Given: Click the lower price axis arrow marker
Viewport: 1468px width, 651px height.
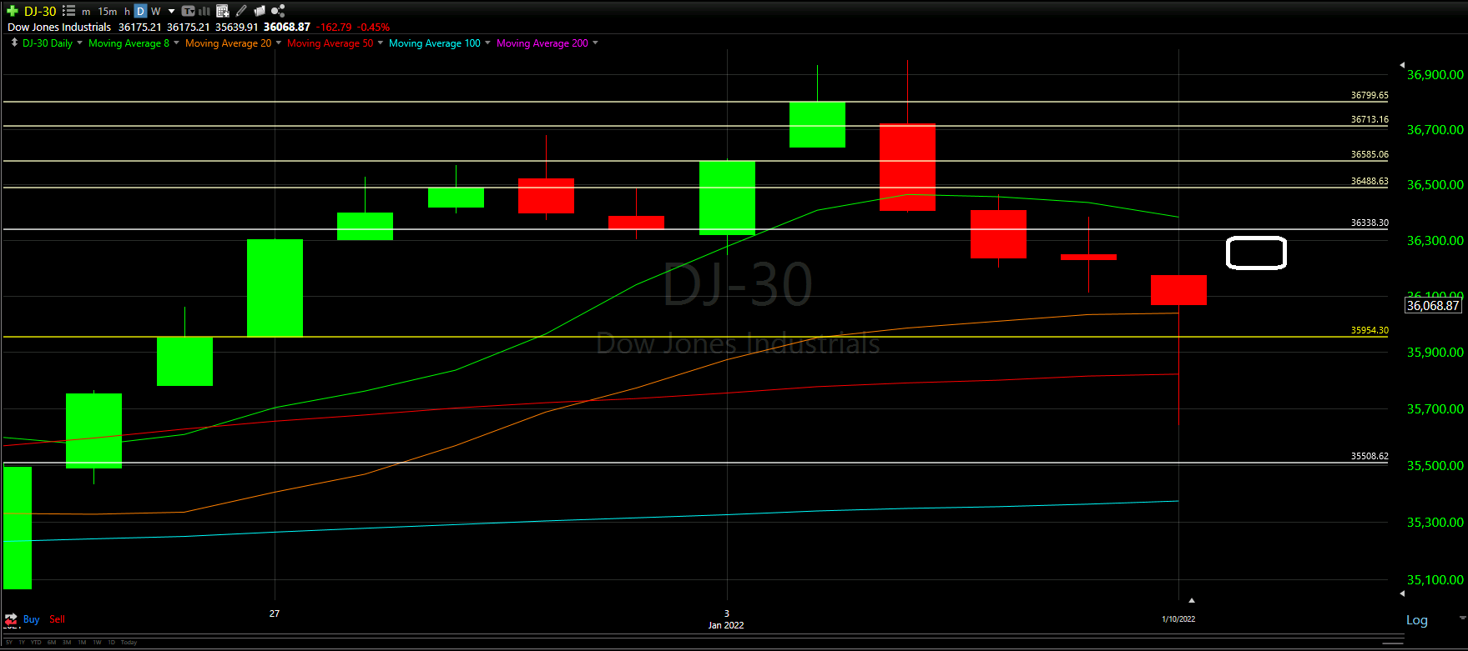Looking at the screenshot, I should (1402, 593).
